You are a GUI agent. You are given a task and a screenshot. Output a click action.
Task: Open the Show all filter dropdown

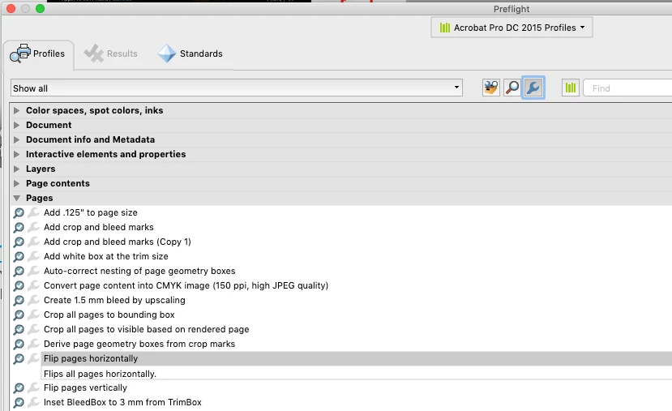click(237, 88)
